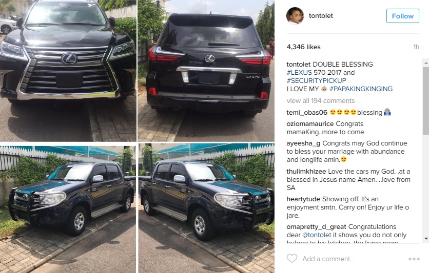Open the three-dot more options menu
Image resolution: width=429 pixels, height=273 pixels.
414,259
